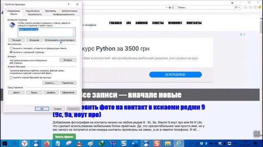Open the Шрифты button
The height and width of the screenshot is (147, 263).
(x=51, y=93)
